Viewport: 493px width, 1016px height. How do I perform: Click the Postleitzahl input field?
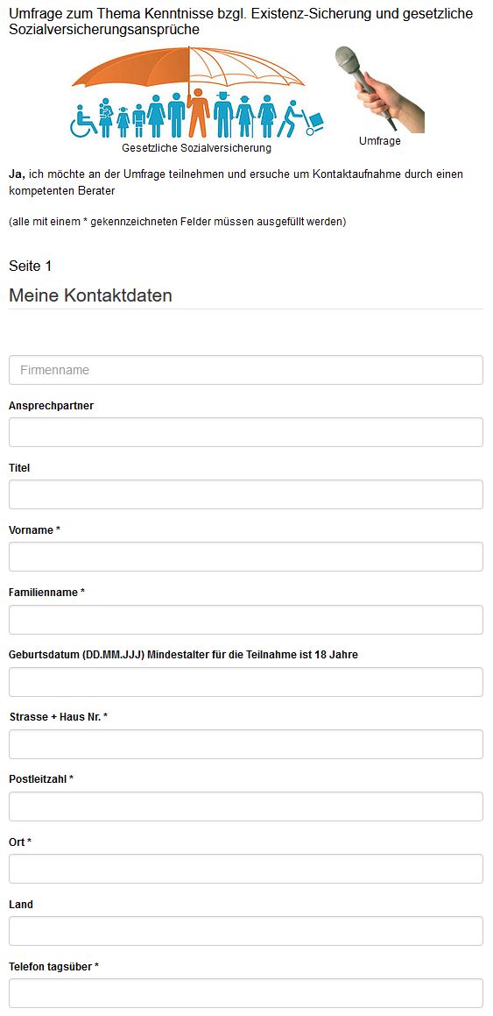[x=246, y=806]
